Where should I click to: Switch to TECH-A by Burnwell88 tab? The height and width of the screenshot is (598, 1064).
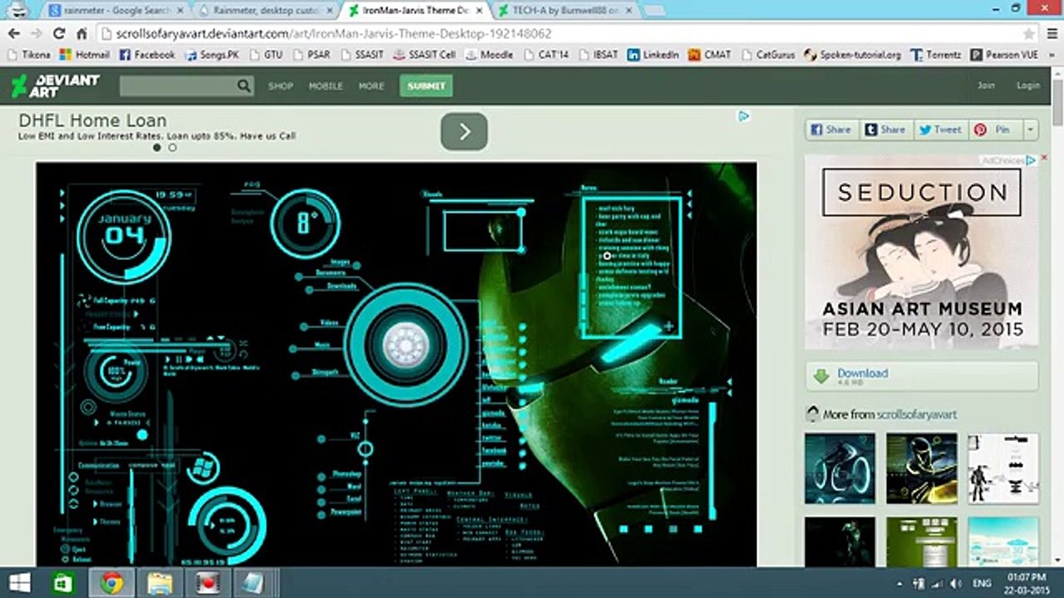pyautogui.click(x=565, y=11)
